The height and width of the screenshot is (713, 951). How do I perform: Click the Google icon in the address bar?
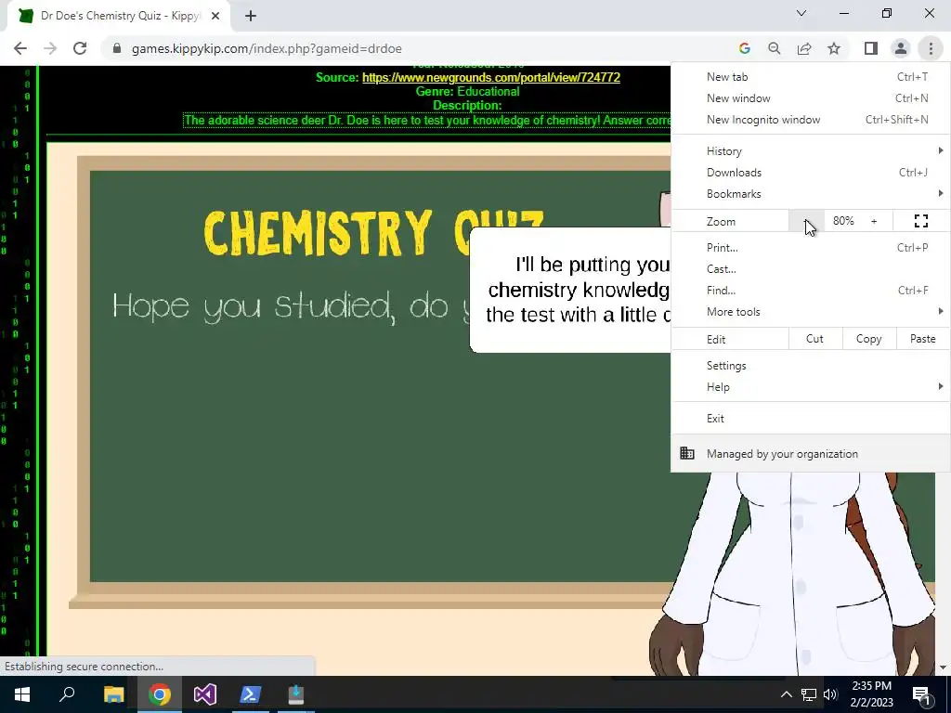(744, 48)
